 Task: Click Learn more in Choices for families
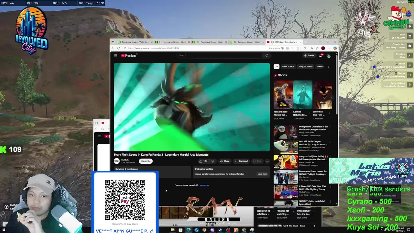[x=262, y=174]
